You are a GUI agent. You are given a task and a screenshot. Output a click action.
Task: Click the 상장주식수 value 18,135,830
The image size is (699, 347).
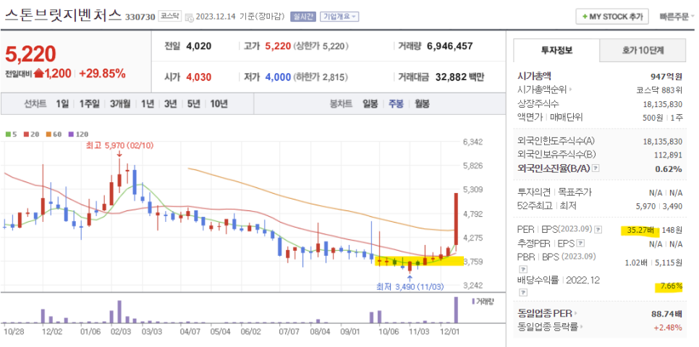(663, 103)
